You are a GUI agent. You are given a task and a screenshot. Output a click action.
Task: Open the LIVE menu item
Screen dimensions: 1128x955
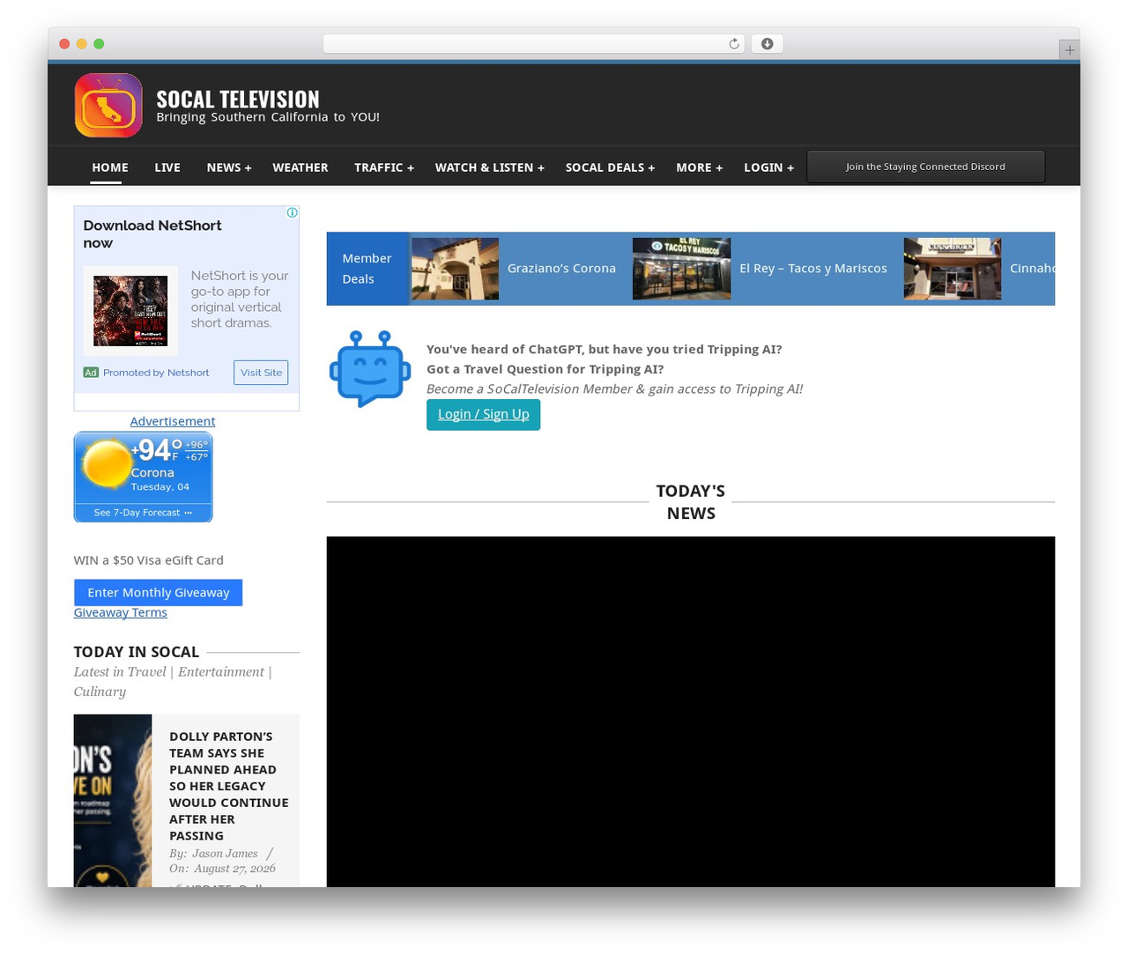[x=167, y=167]
